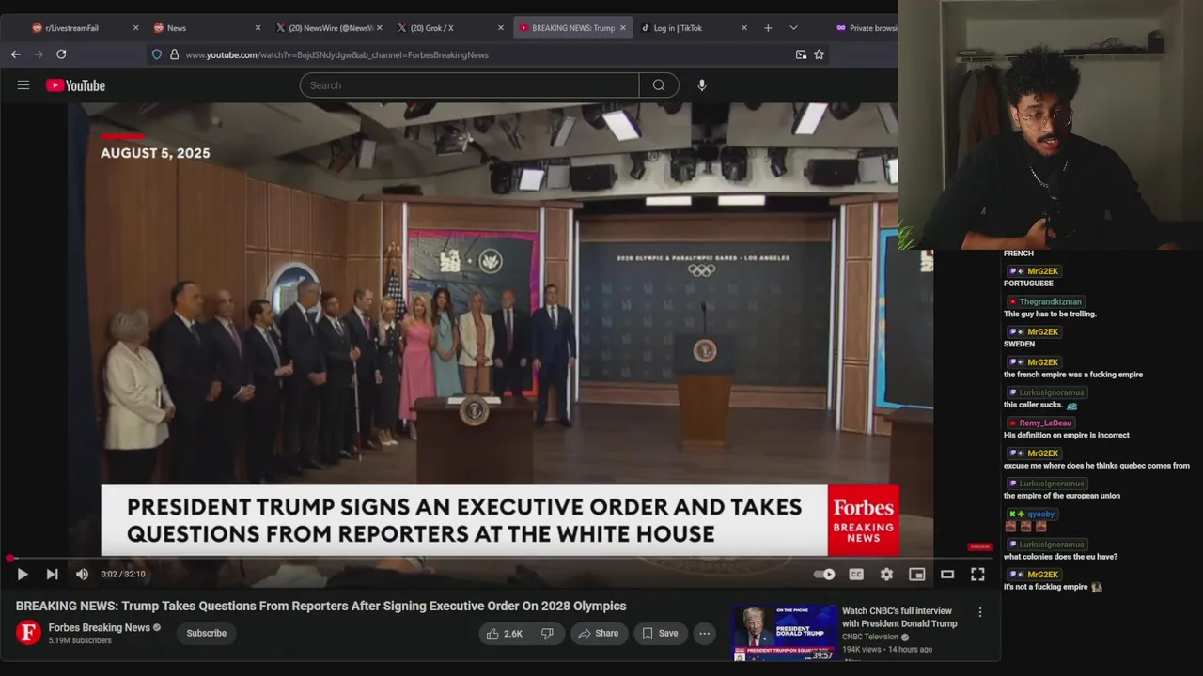Play the video
The width and height of the screenshot is (1203, 676).
[23, 574]
